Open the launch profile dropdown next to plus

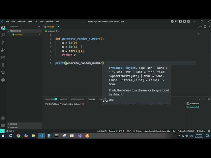click(199, 99)
